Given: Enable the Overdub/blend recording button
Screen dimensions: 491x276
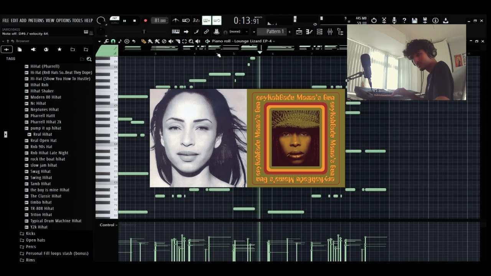Looking at the screenshot, I should (206, 20).
